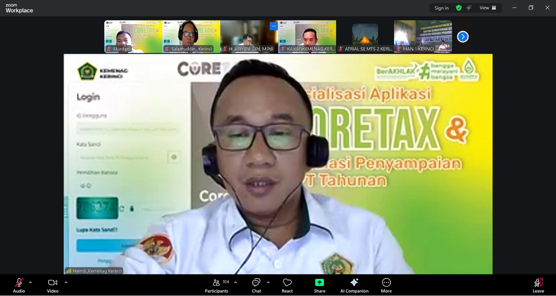Open three-dots menu on H. ARIYEN thumbnail
556x296 pixels.
273,26
